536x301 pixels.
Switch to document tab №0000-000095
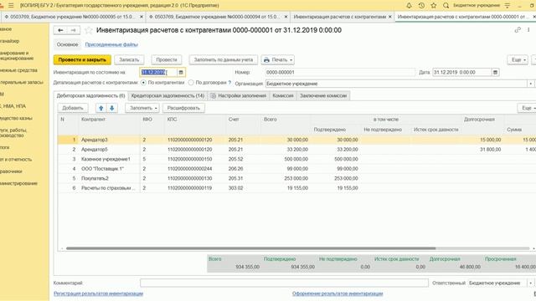[73, 17]
